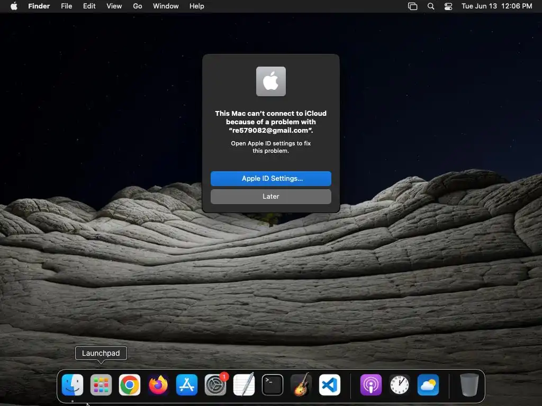Screen dimensions: 542x406
Task: Open TextEdit from the Dock
Action: point(244,385)
